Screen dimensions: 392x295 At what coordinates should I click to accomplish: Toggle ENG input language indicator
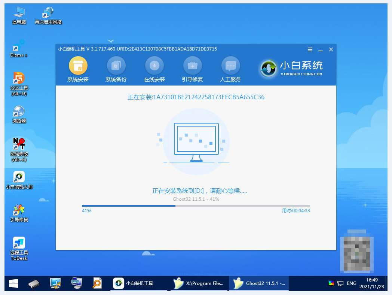click(x=351, y=283)
